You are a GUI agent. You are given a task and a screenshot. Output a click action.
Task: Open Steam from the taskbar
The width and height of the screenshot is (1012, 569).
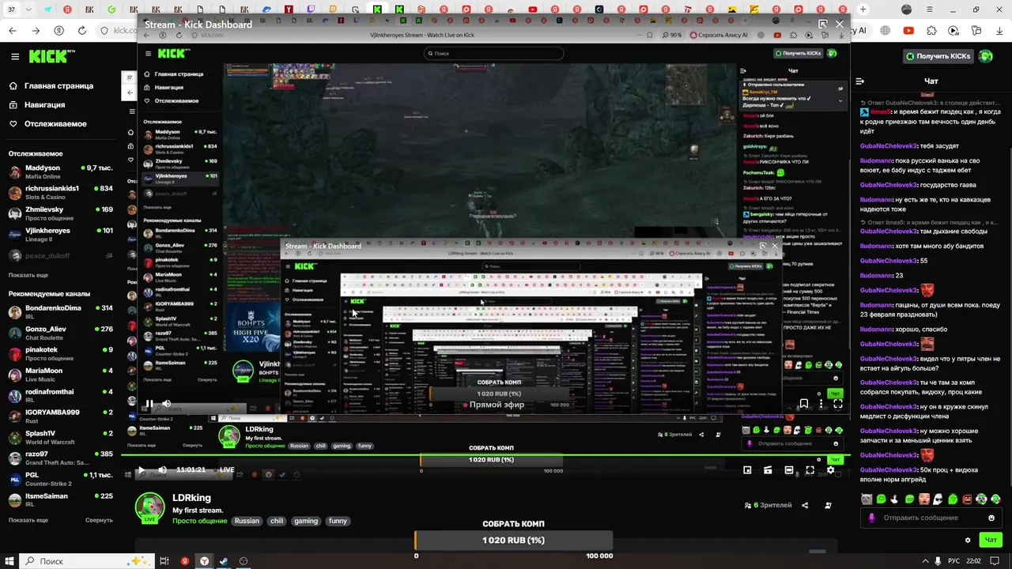tap(224, 561)
